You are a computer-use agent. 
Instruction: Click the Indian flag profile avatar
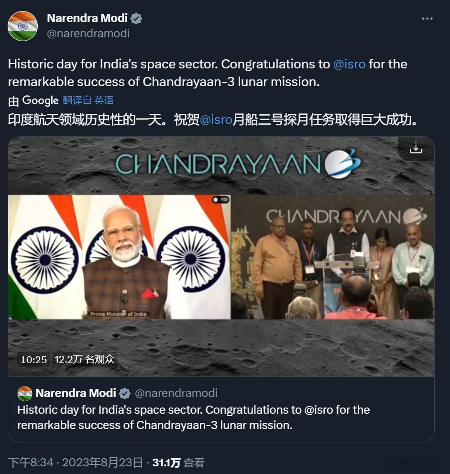point(22,26)
